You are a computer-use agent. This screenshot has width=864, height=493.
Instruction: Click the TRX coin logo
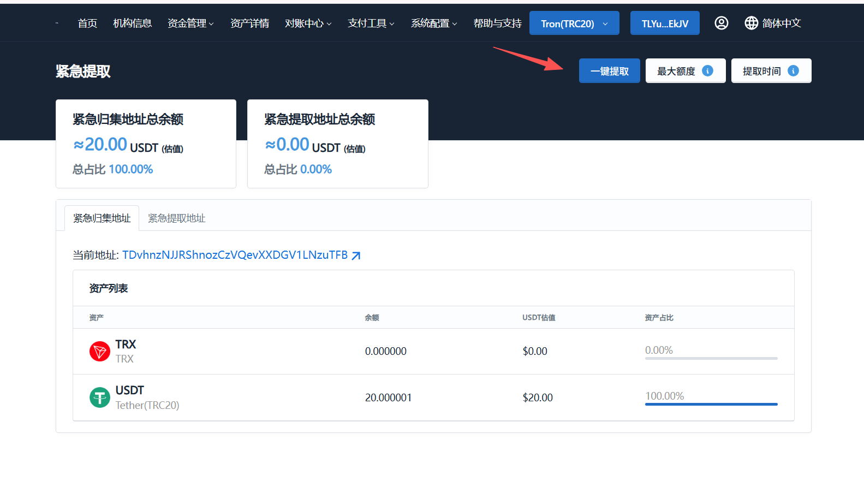point(100,351)
